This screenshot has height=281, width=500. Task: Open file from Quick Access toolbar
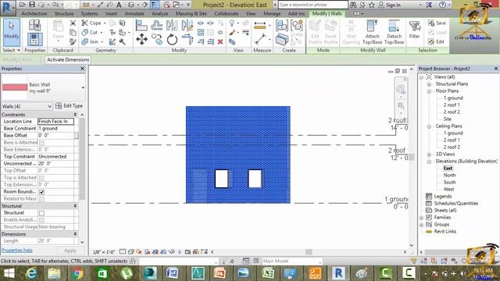pos(23,5)
